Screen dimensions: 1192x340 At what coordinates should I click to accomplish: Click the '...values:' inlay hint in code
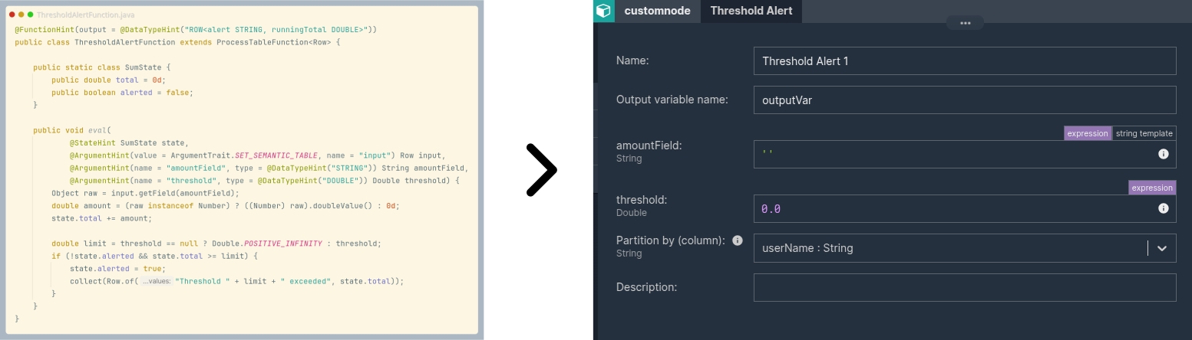point(157,282)
